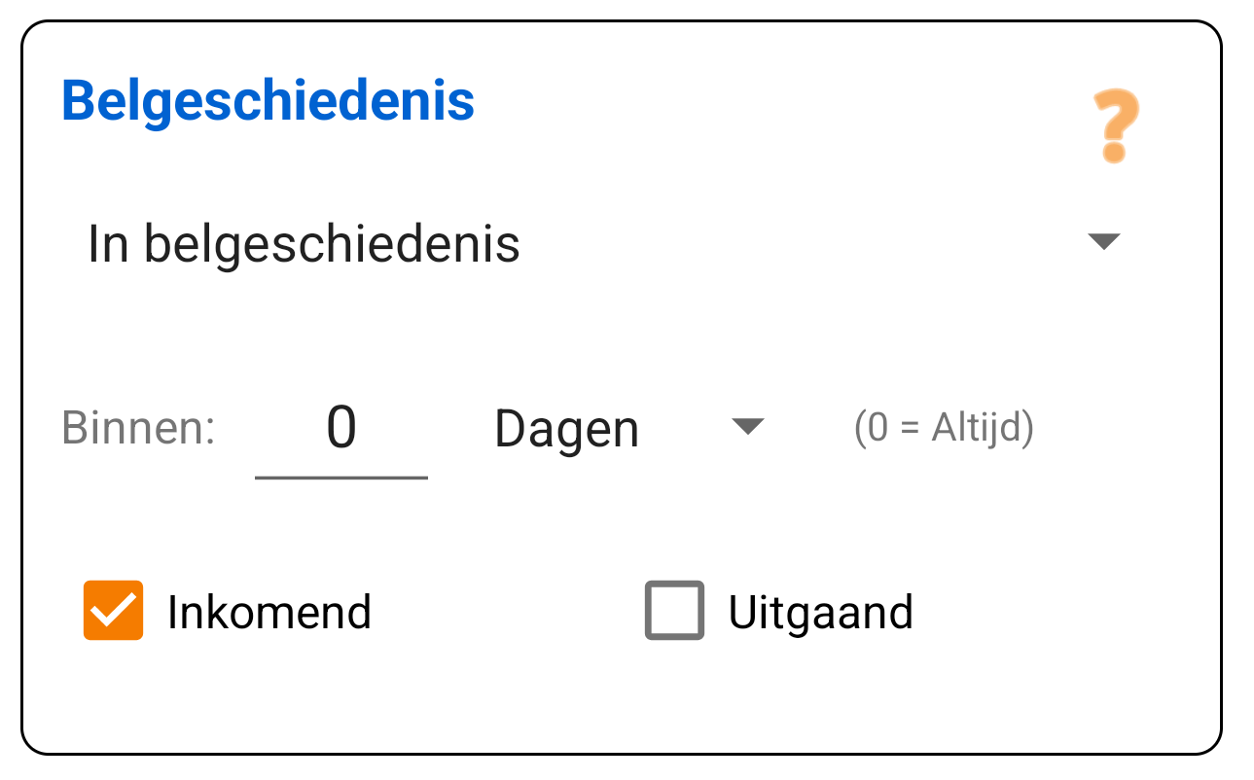This screenshot has height=780, width=1254.
Task: Click the underline beneath the number field
Action: click(341, 477)
